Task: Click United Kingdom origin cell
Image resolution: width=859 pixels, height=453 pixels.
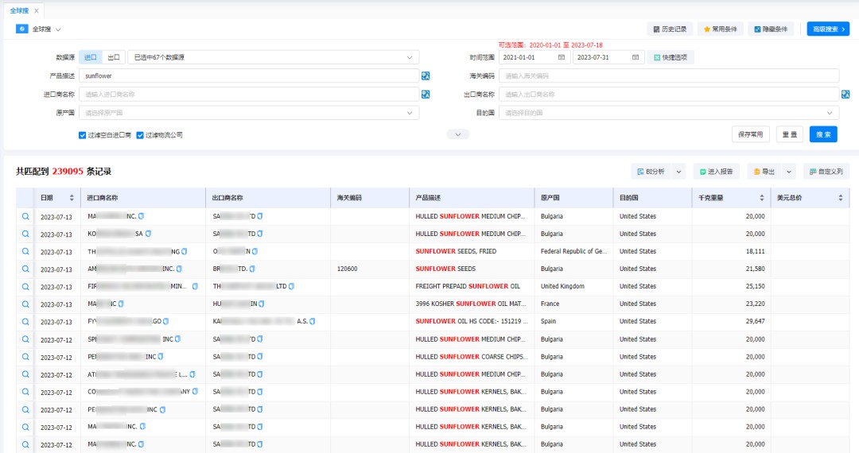Action: (562, 287)
